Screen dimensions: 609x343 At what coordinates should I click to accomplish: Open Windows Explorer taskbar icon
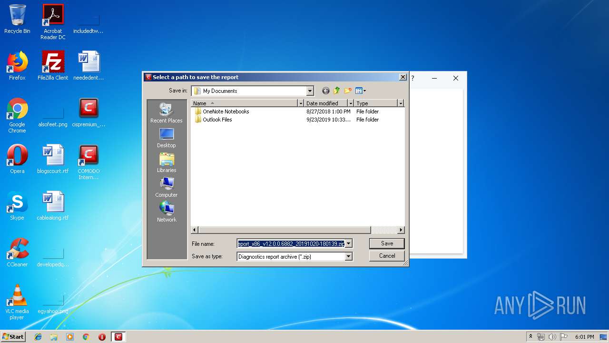point(54,337)
